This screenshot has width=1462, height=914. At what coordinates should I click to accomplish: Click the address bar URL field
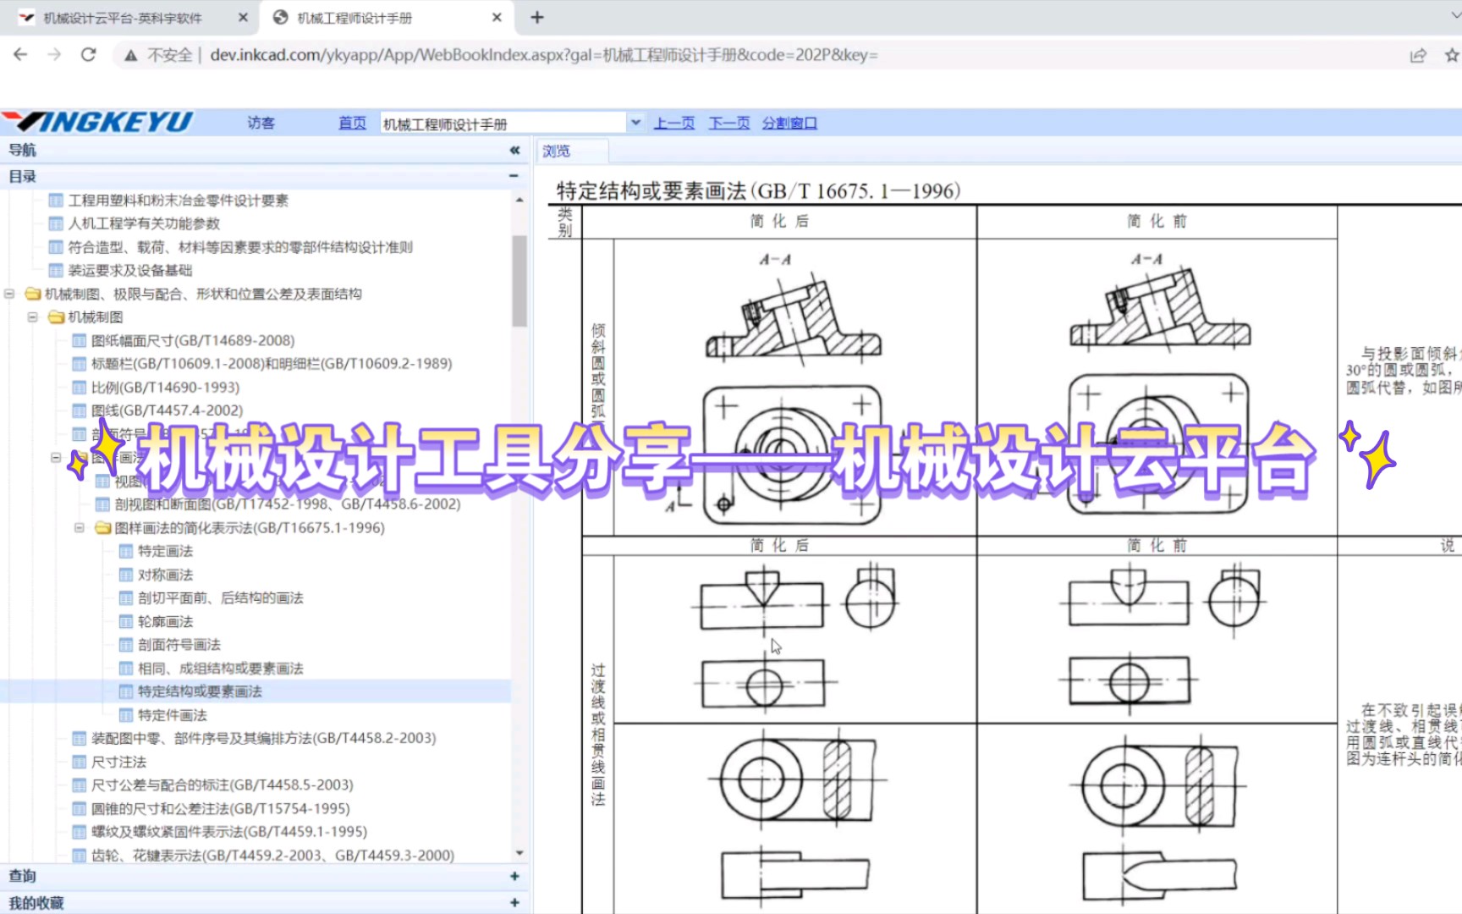pyautogui.click(x=544, y=55)
